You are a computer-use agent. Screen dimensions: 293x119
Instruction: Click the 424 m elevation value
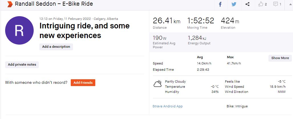point(230,21)
